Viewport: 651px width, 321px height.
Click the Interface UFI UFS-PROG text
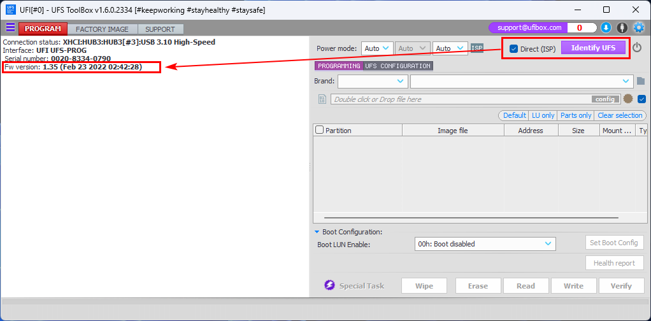(45, 50)
